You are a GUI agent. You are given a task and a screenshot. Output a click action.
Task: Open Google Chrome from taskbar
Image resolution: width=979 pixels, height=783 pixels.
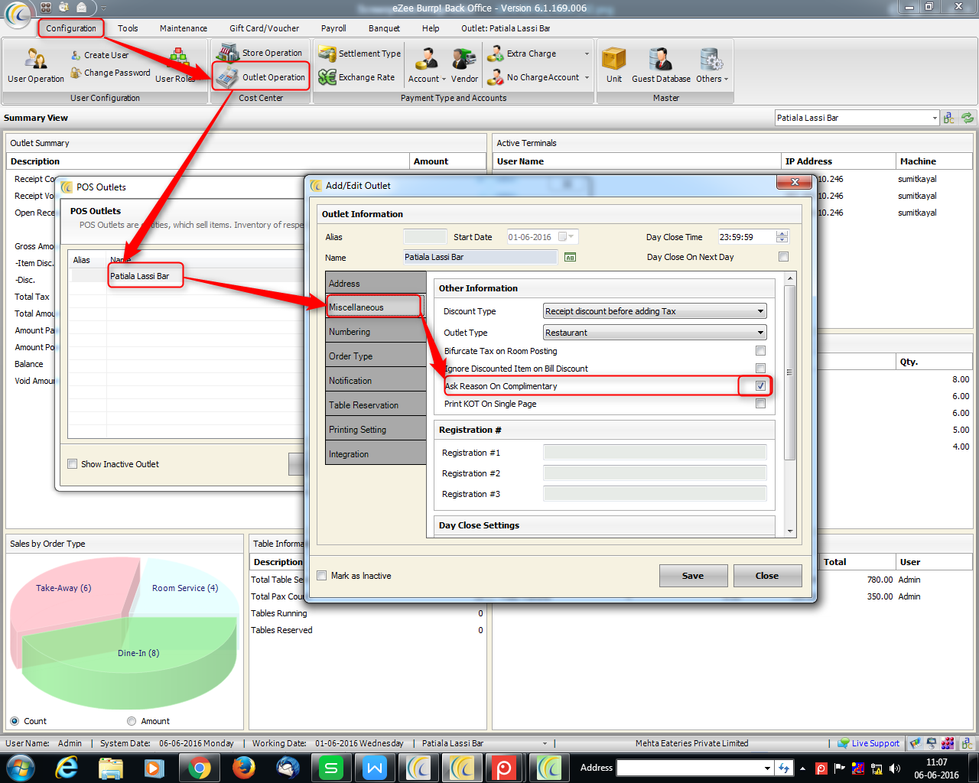(200, 768)
